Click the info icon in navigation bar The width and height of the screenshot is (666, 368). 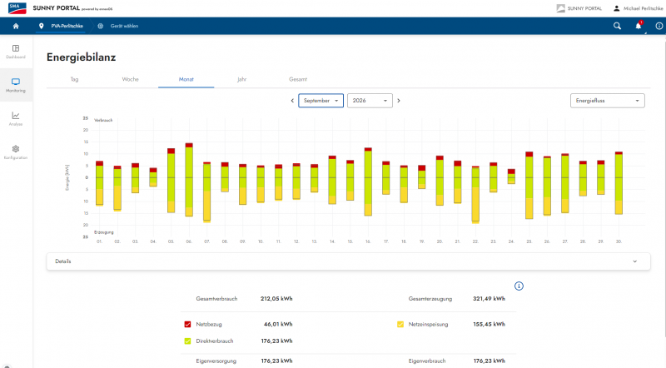659,26
